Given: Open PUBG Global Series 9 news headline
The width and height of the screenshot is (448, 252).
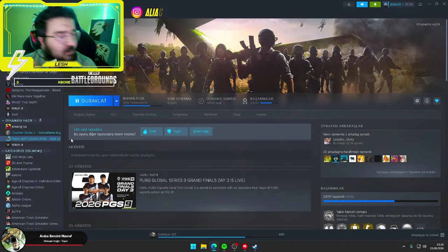Looking at the screenshot, I should point(192,180).
